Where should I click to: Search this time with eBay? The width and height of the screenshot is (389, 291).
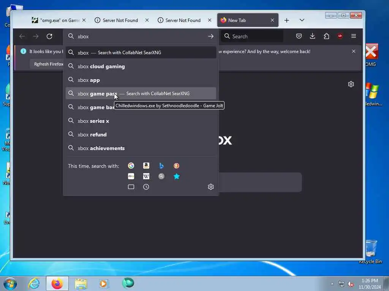(x=131, y=176)
